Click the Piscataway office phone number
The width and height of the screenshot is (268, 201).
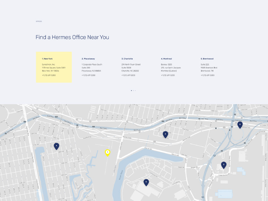(88, 75)
